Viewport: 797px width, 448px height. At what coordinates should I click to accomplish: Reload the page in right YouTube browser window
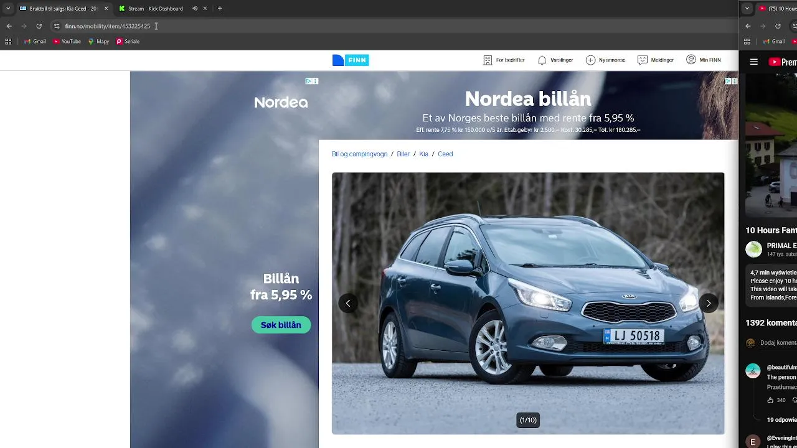coord(778,26)
